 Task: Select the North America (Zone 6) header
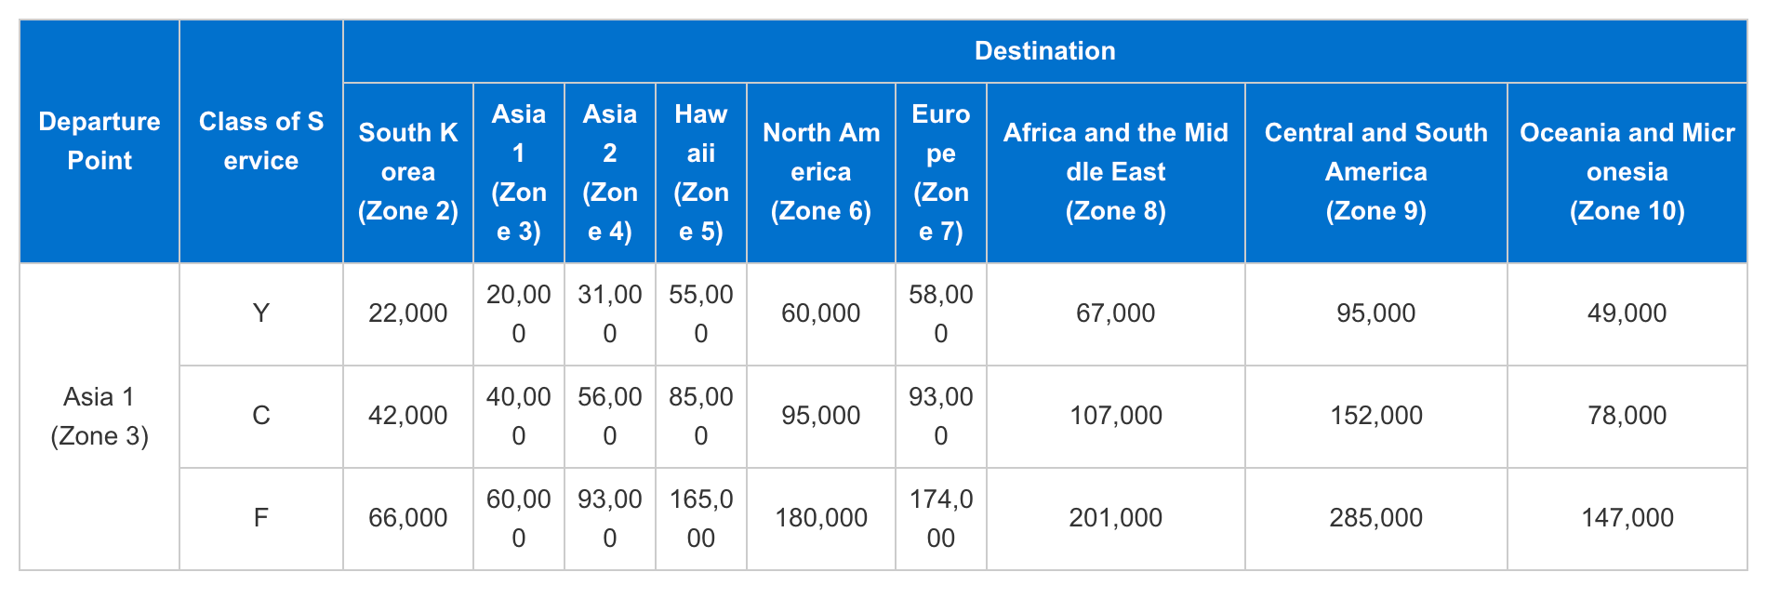tap(821, 173)
